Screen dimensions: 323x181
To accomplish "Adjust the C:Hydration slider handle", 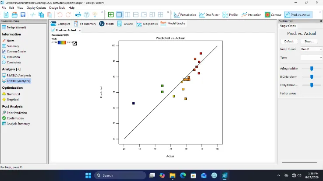I will 312,85.
